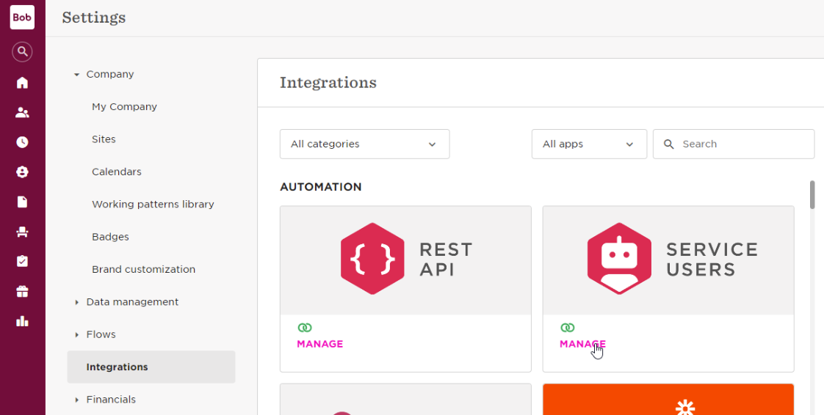Click the integrations Search field

tap(734, 144)
